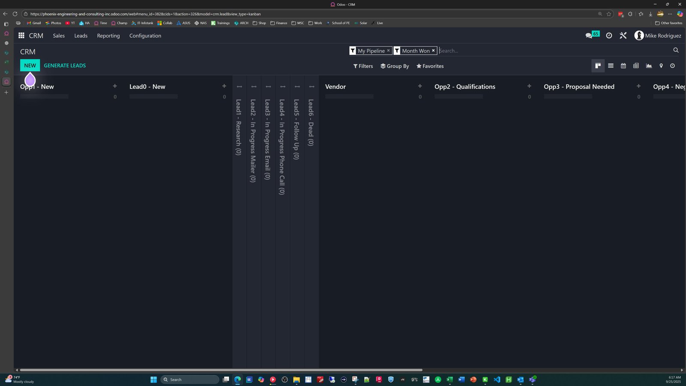Open the activities clock in the top bar
Viewport: 686px width, 386px height.
point(609,36)
